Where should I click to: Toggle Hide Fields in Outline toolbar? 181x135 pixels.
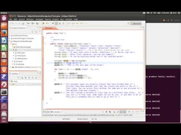click(26, 78)
